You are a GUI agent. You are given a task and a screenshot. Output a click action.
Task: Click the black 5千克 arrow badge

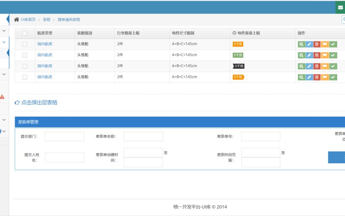[239, 66]
